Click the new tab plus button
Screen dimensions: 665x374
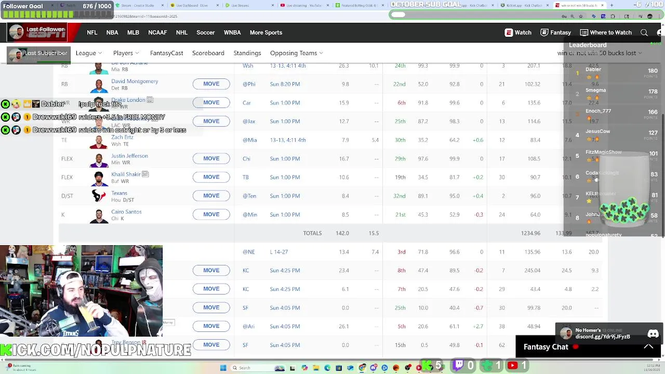(x=611, y=5)
